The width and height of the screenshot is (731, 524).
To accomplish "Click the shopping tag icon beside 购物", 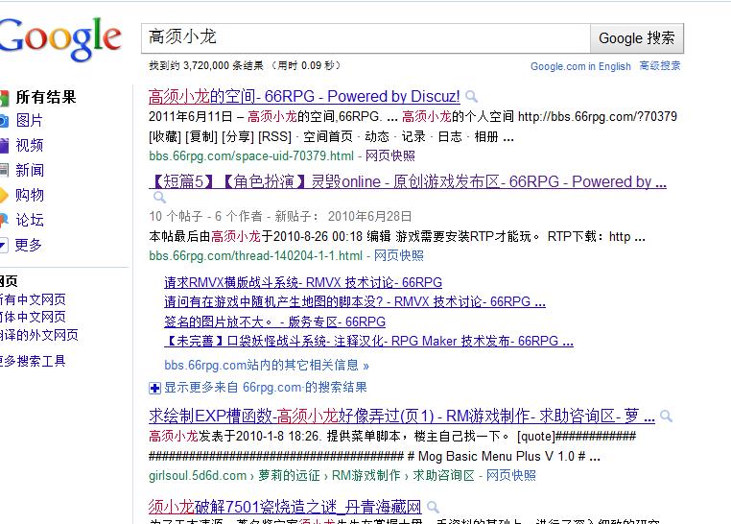I will tap(4, 195).
